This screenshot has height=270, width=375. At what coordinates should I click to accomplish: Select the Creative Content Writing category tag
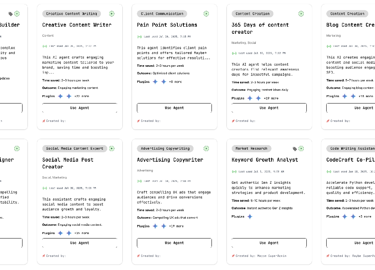pyautogui.click(x=72, y=13)
